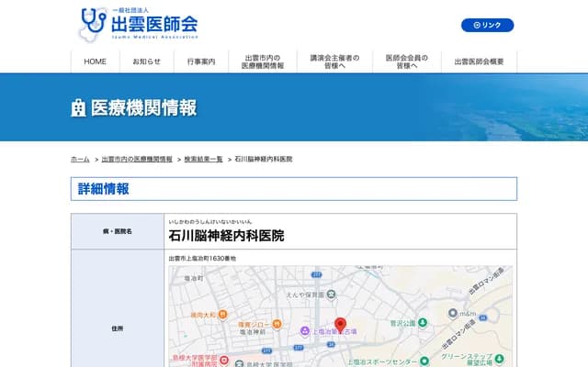Click the ホーム breadcrumb link
This screenshot has height=367, width=588.
click(80, 160)
